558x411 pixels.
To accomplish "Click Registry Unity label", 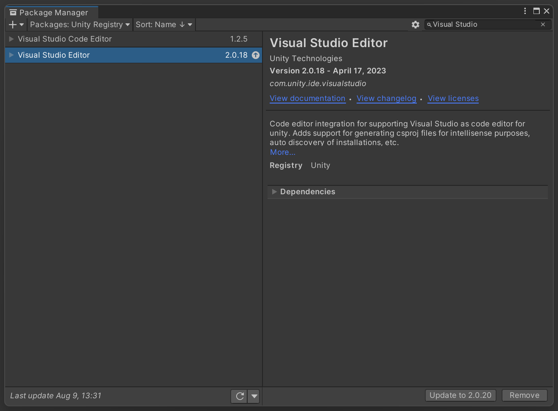I will pos(300,165).
